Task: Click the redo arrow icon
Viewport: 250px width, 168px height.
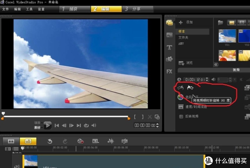Action: [65, 141]
